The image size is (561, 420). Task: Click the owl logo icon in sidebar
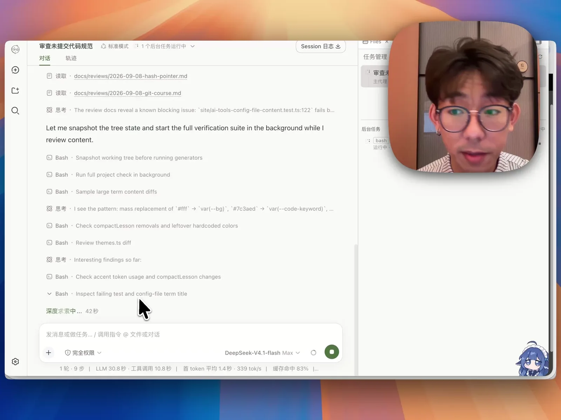[15, 50]
